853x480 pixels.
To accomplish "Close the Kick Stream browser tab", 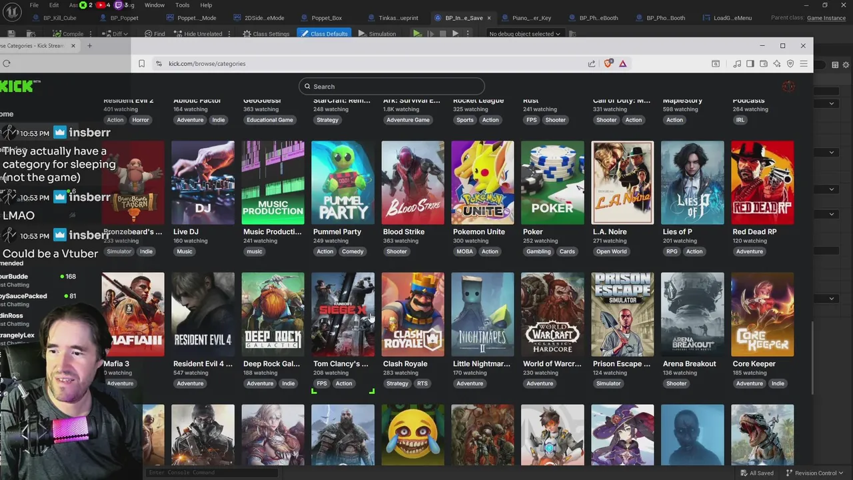I will pos(73,46).
